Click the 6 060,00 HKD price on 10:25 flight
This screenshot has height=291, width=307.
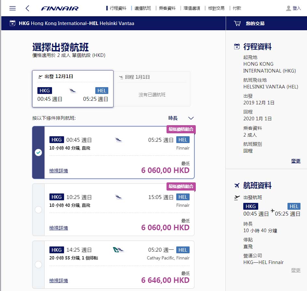click(165, 227)
